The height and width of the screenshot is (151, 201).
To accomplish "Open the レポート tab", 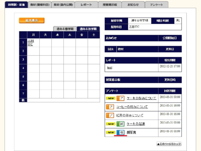I will (86, 5).
